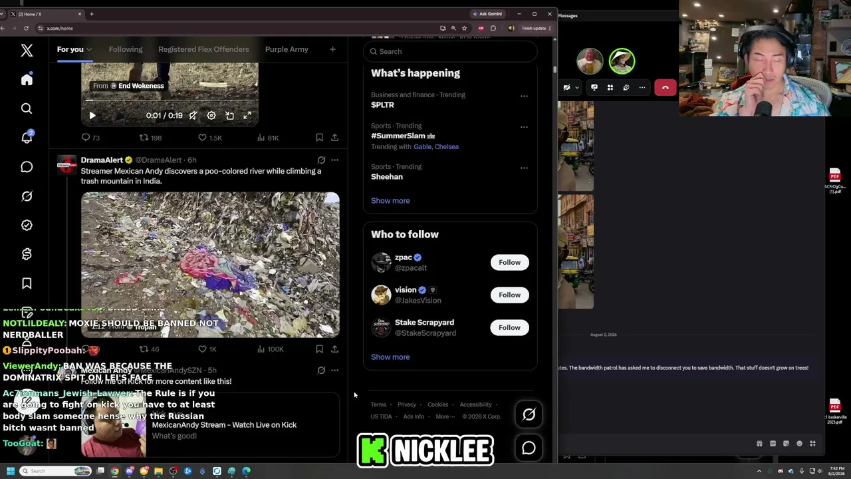Switch to the Following tab

pos(126,49)
